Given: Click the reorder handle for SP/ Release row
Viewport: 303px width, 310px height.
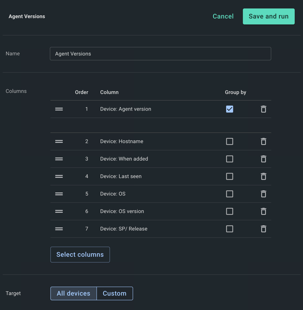Looking at the screenshot, I should click(x=59, y=229).
